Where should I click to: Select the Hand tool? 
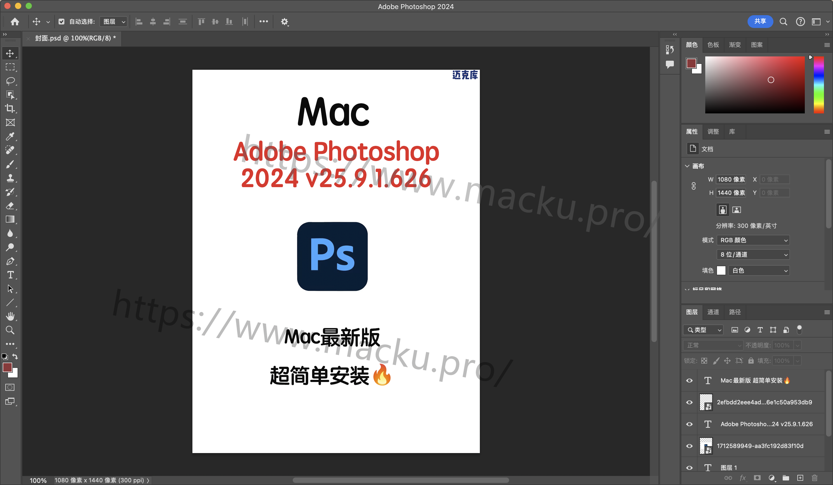coord(10,317)
